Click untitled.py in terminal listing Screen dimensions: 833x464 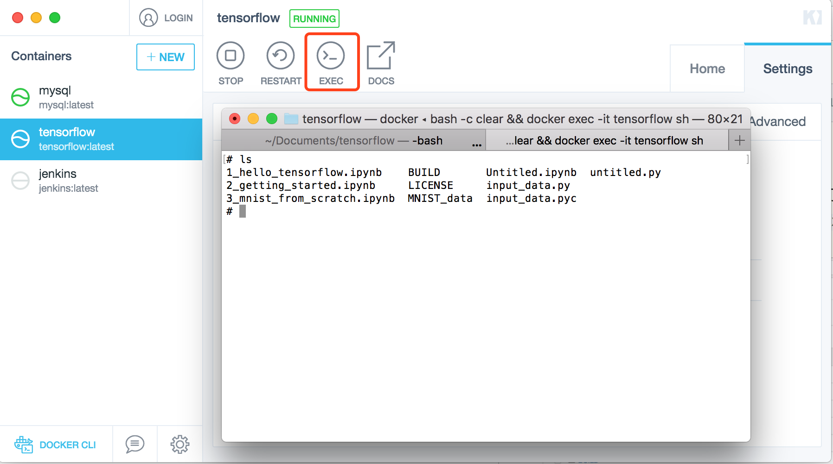[625, 172]
